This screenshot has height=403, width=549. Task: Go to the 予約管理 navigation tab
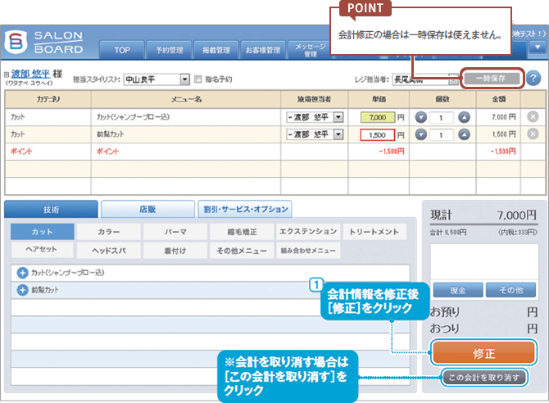(168, 50)
